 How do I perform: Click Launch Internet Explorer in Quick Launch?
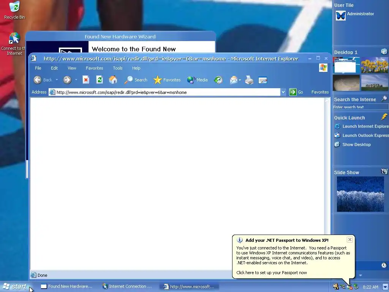click(x=361, y=126)
